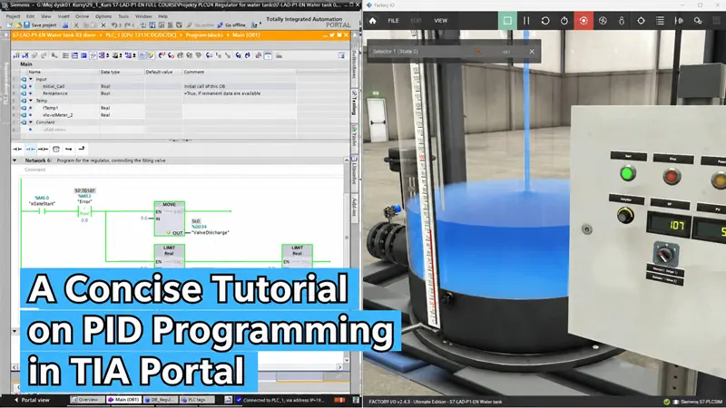Click the Error contact in Network 6
726x408 pixels.
click(84, 211)
